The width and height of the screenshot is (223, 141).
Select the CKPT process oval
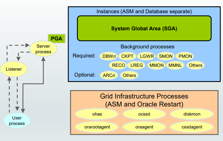tap(127, 56)
